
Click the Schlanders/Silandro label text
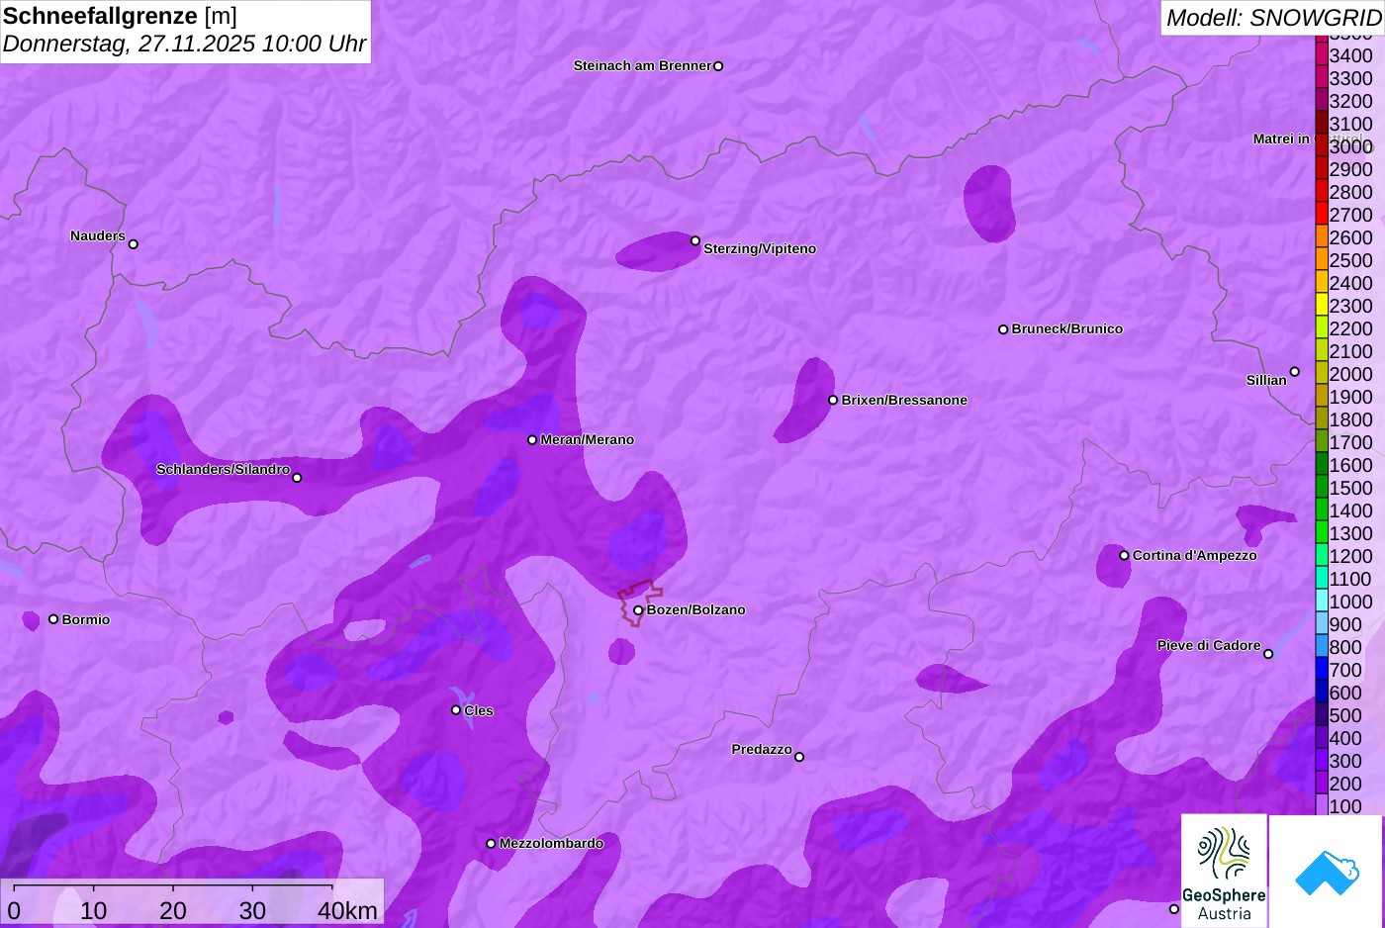click(224, 470)
